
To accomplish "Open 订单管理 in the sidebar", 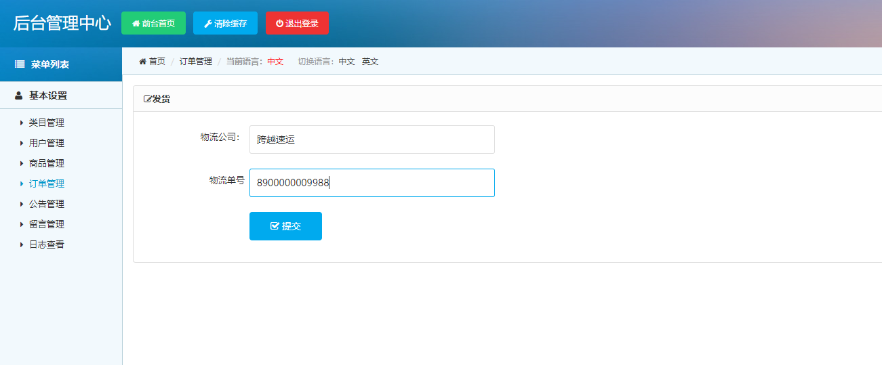I will (47, 184).
